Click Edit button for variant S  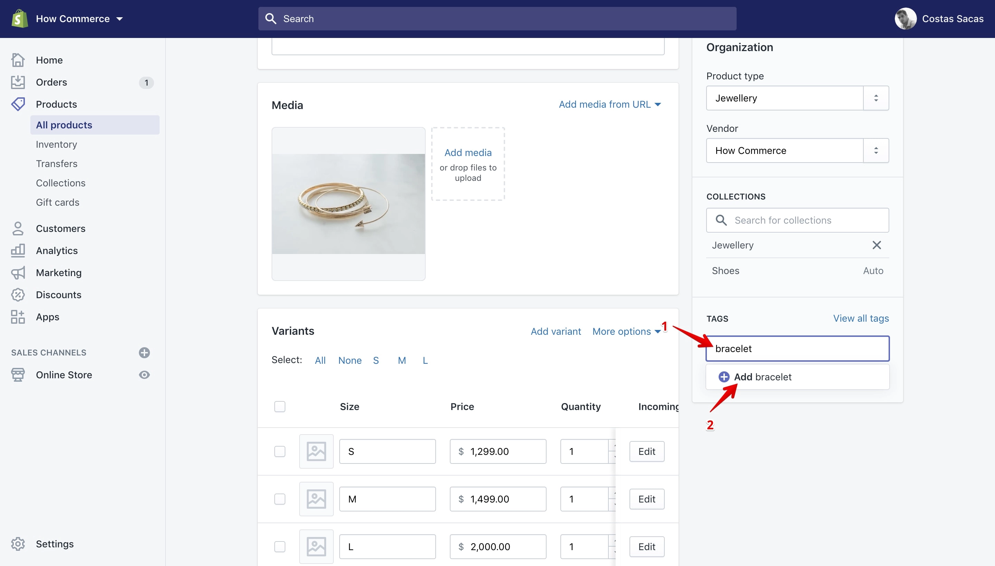coord(647,451)
